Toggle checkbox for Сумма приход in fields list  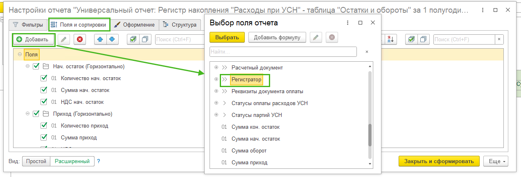[x=44, y=137]
